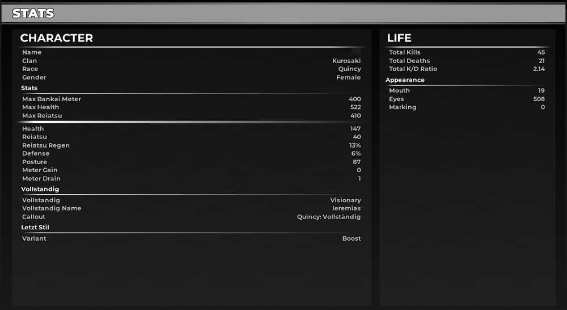Select the Reiatsu value 40
The height and width of the screenshot is (310, 567).
click(x=357, y=137)
